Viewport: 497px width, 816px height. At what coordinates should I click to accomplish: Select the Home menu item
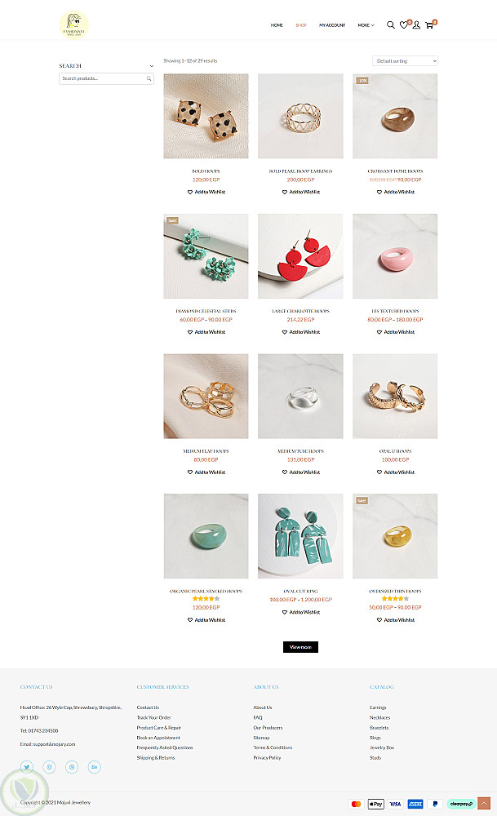click(277, 25)
